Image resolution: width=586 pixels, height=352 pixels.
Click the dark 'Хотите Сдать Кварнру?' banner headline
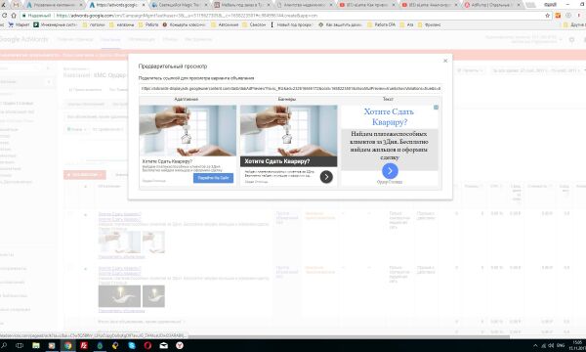pyautogui.click(x=277, y=161)
